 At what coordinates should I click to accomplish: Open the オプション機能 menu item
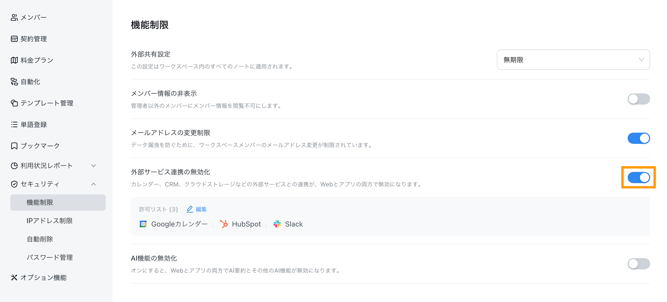pos(43,278)
